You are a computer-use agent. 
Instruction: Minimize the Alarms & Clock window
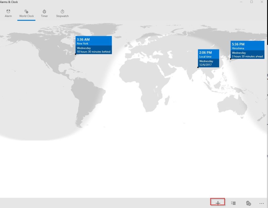click(241, 2)
